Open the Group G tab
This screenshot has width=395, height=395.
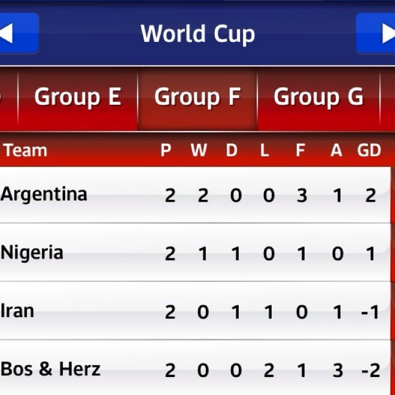click(x=318, y=97)
